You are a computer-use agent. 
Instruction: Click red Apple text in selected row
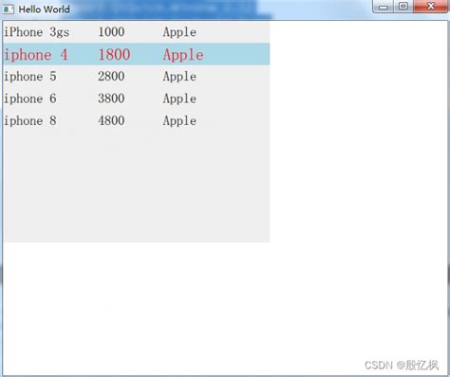(x=183, y=55)
